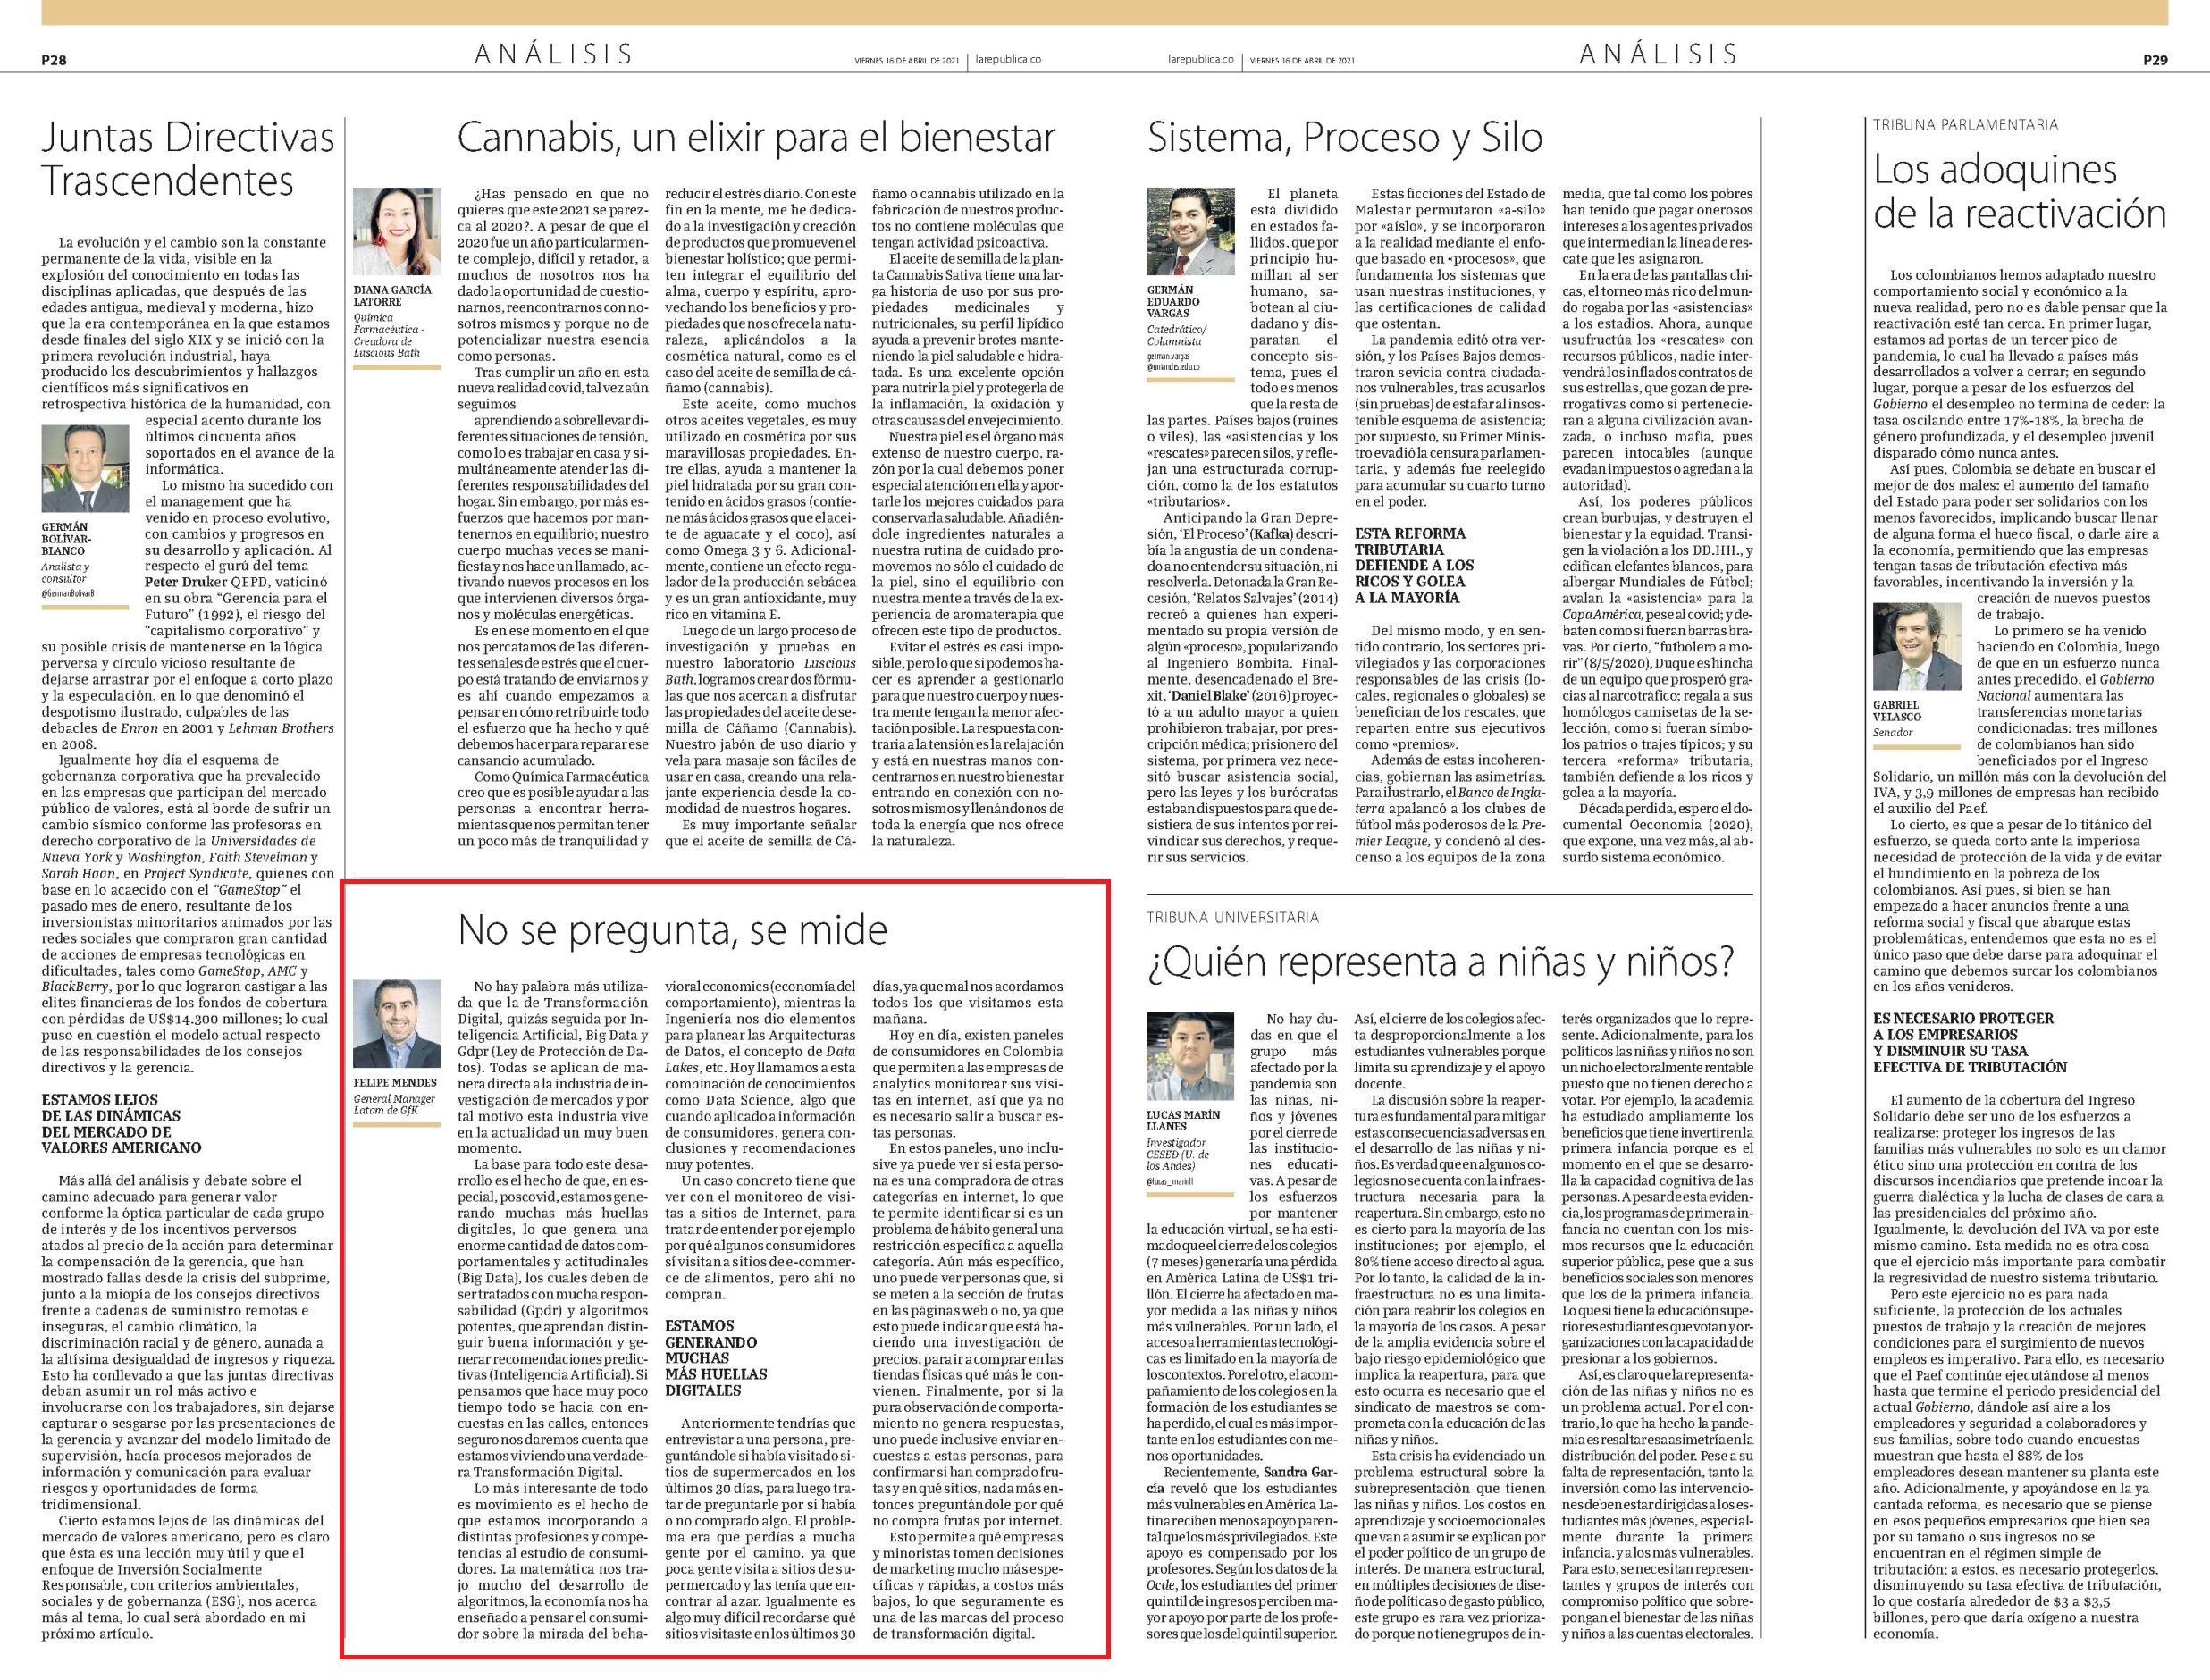Click the headline "Los adoquines de la reactivación"
The width and height of the screenshot is (2210, 1680).
[x=2020, y=191]
